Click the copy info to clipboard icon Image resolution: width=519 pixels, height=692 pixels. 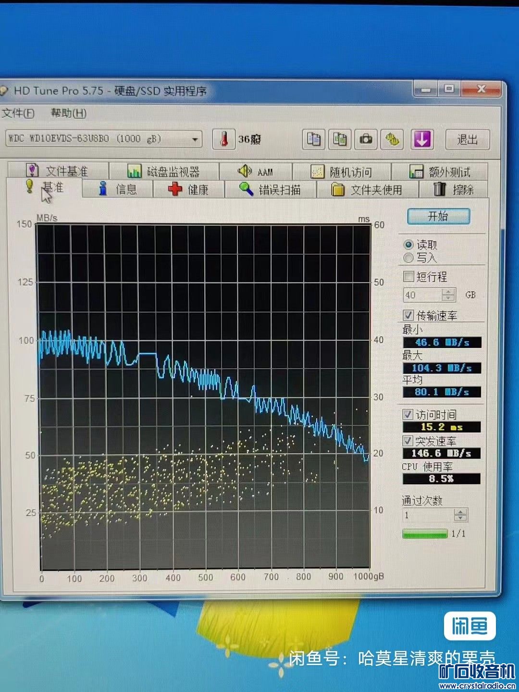(313, 139)
